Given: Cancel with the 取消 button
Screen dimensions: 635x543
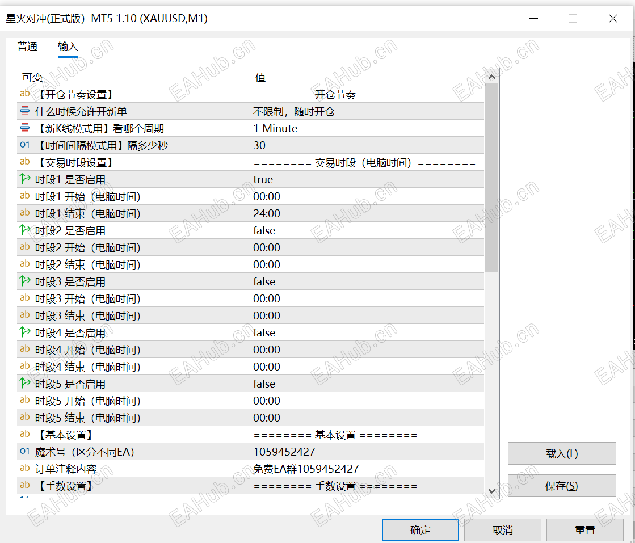Looking at the screenshot, I should pyautogui.click(x=502, y=529).
